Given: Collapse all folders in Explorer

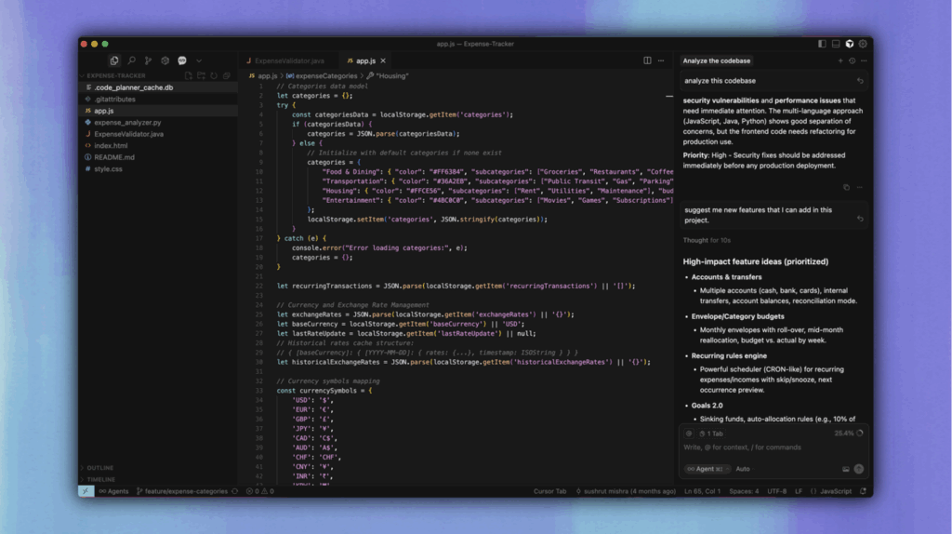Looking at the screenshot, I should (227, 76).
